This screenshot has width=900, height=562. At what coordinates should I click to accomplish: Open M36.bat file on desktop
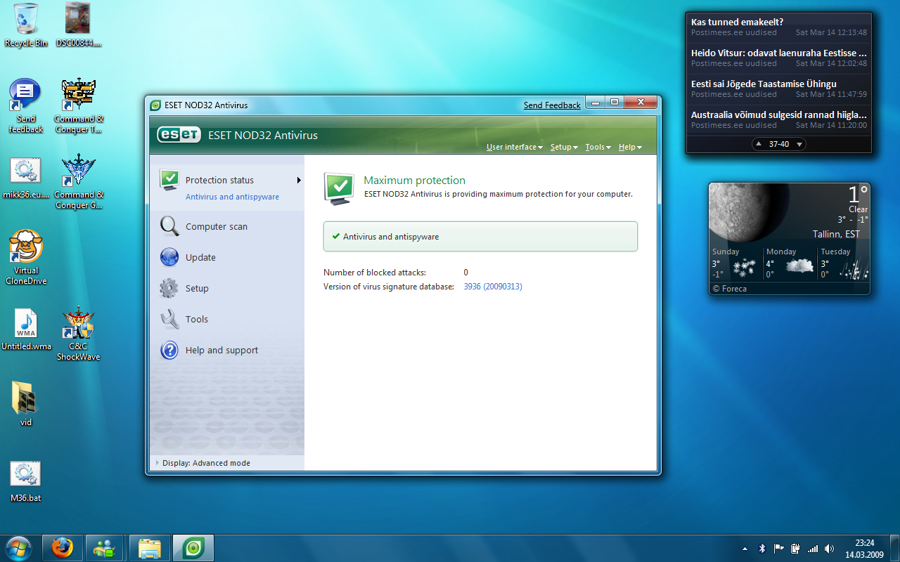[26, 481]
